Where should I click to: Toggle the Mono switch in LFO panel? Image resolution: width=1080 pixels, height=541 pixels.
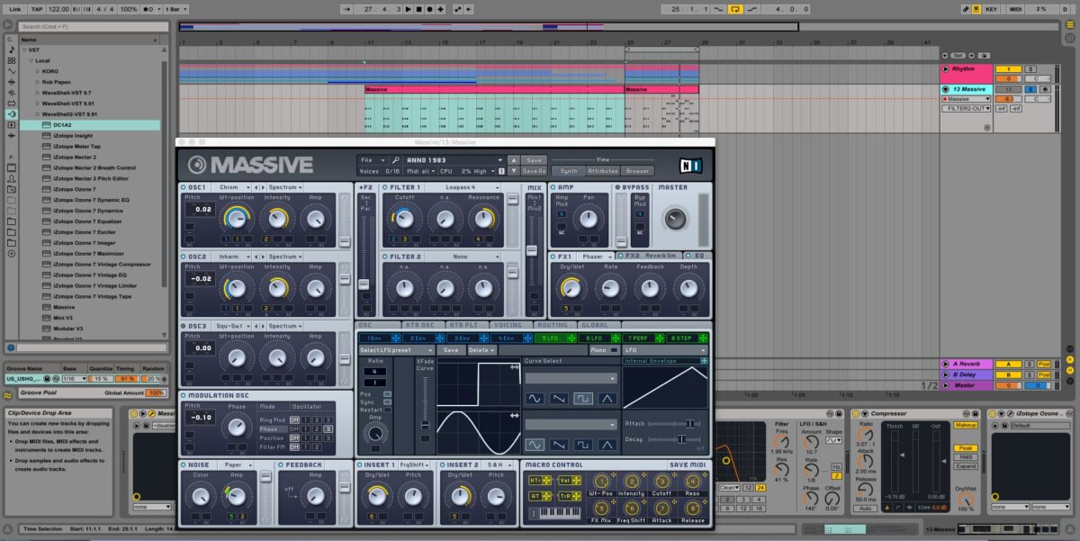(614, 349)
